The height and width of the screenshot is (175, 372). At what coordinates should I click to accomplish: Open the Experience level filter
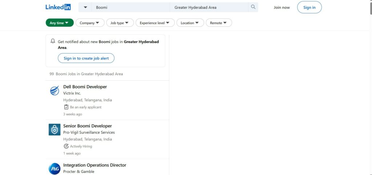pyautogui.click(x=155, y=23)
